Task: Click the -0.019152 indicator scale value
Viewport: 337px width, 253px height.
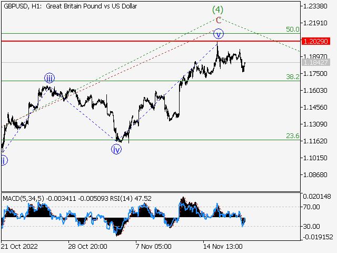Action: point(318,237)
